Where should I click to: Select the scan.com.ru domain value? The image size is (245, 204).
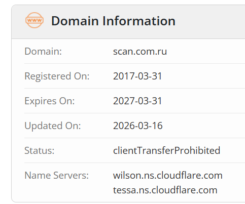coord(140,51)
